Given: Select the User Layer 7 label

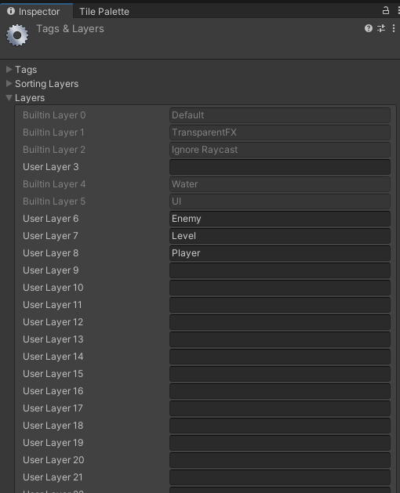Looking at the screenshot, I should point(50,236).
